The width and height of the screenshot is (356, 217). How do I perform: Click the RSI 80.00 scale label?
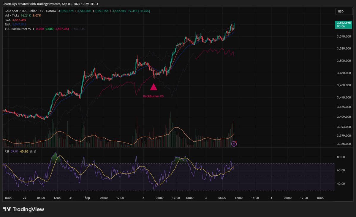[341, 157]
